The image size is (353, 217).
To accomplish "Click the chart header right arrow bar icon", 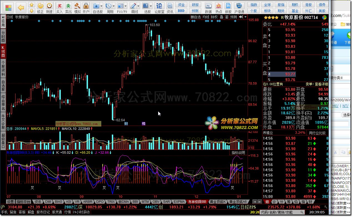I will [241, 17].
